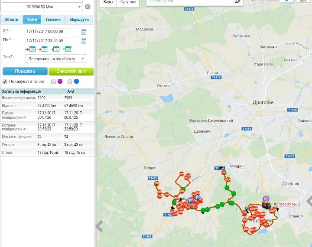Viewport: 312px width, 247px height.
Task: Click the orange truck icon on the map
Action: point(266,205)
